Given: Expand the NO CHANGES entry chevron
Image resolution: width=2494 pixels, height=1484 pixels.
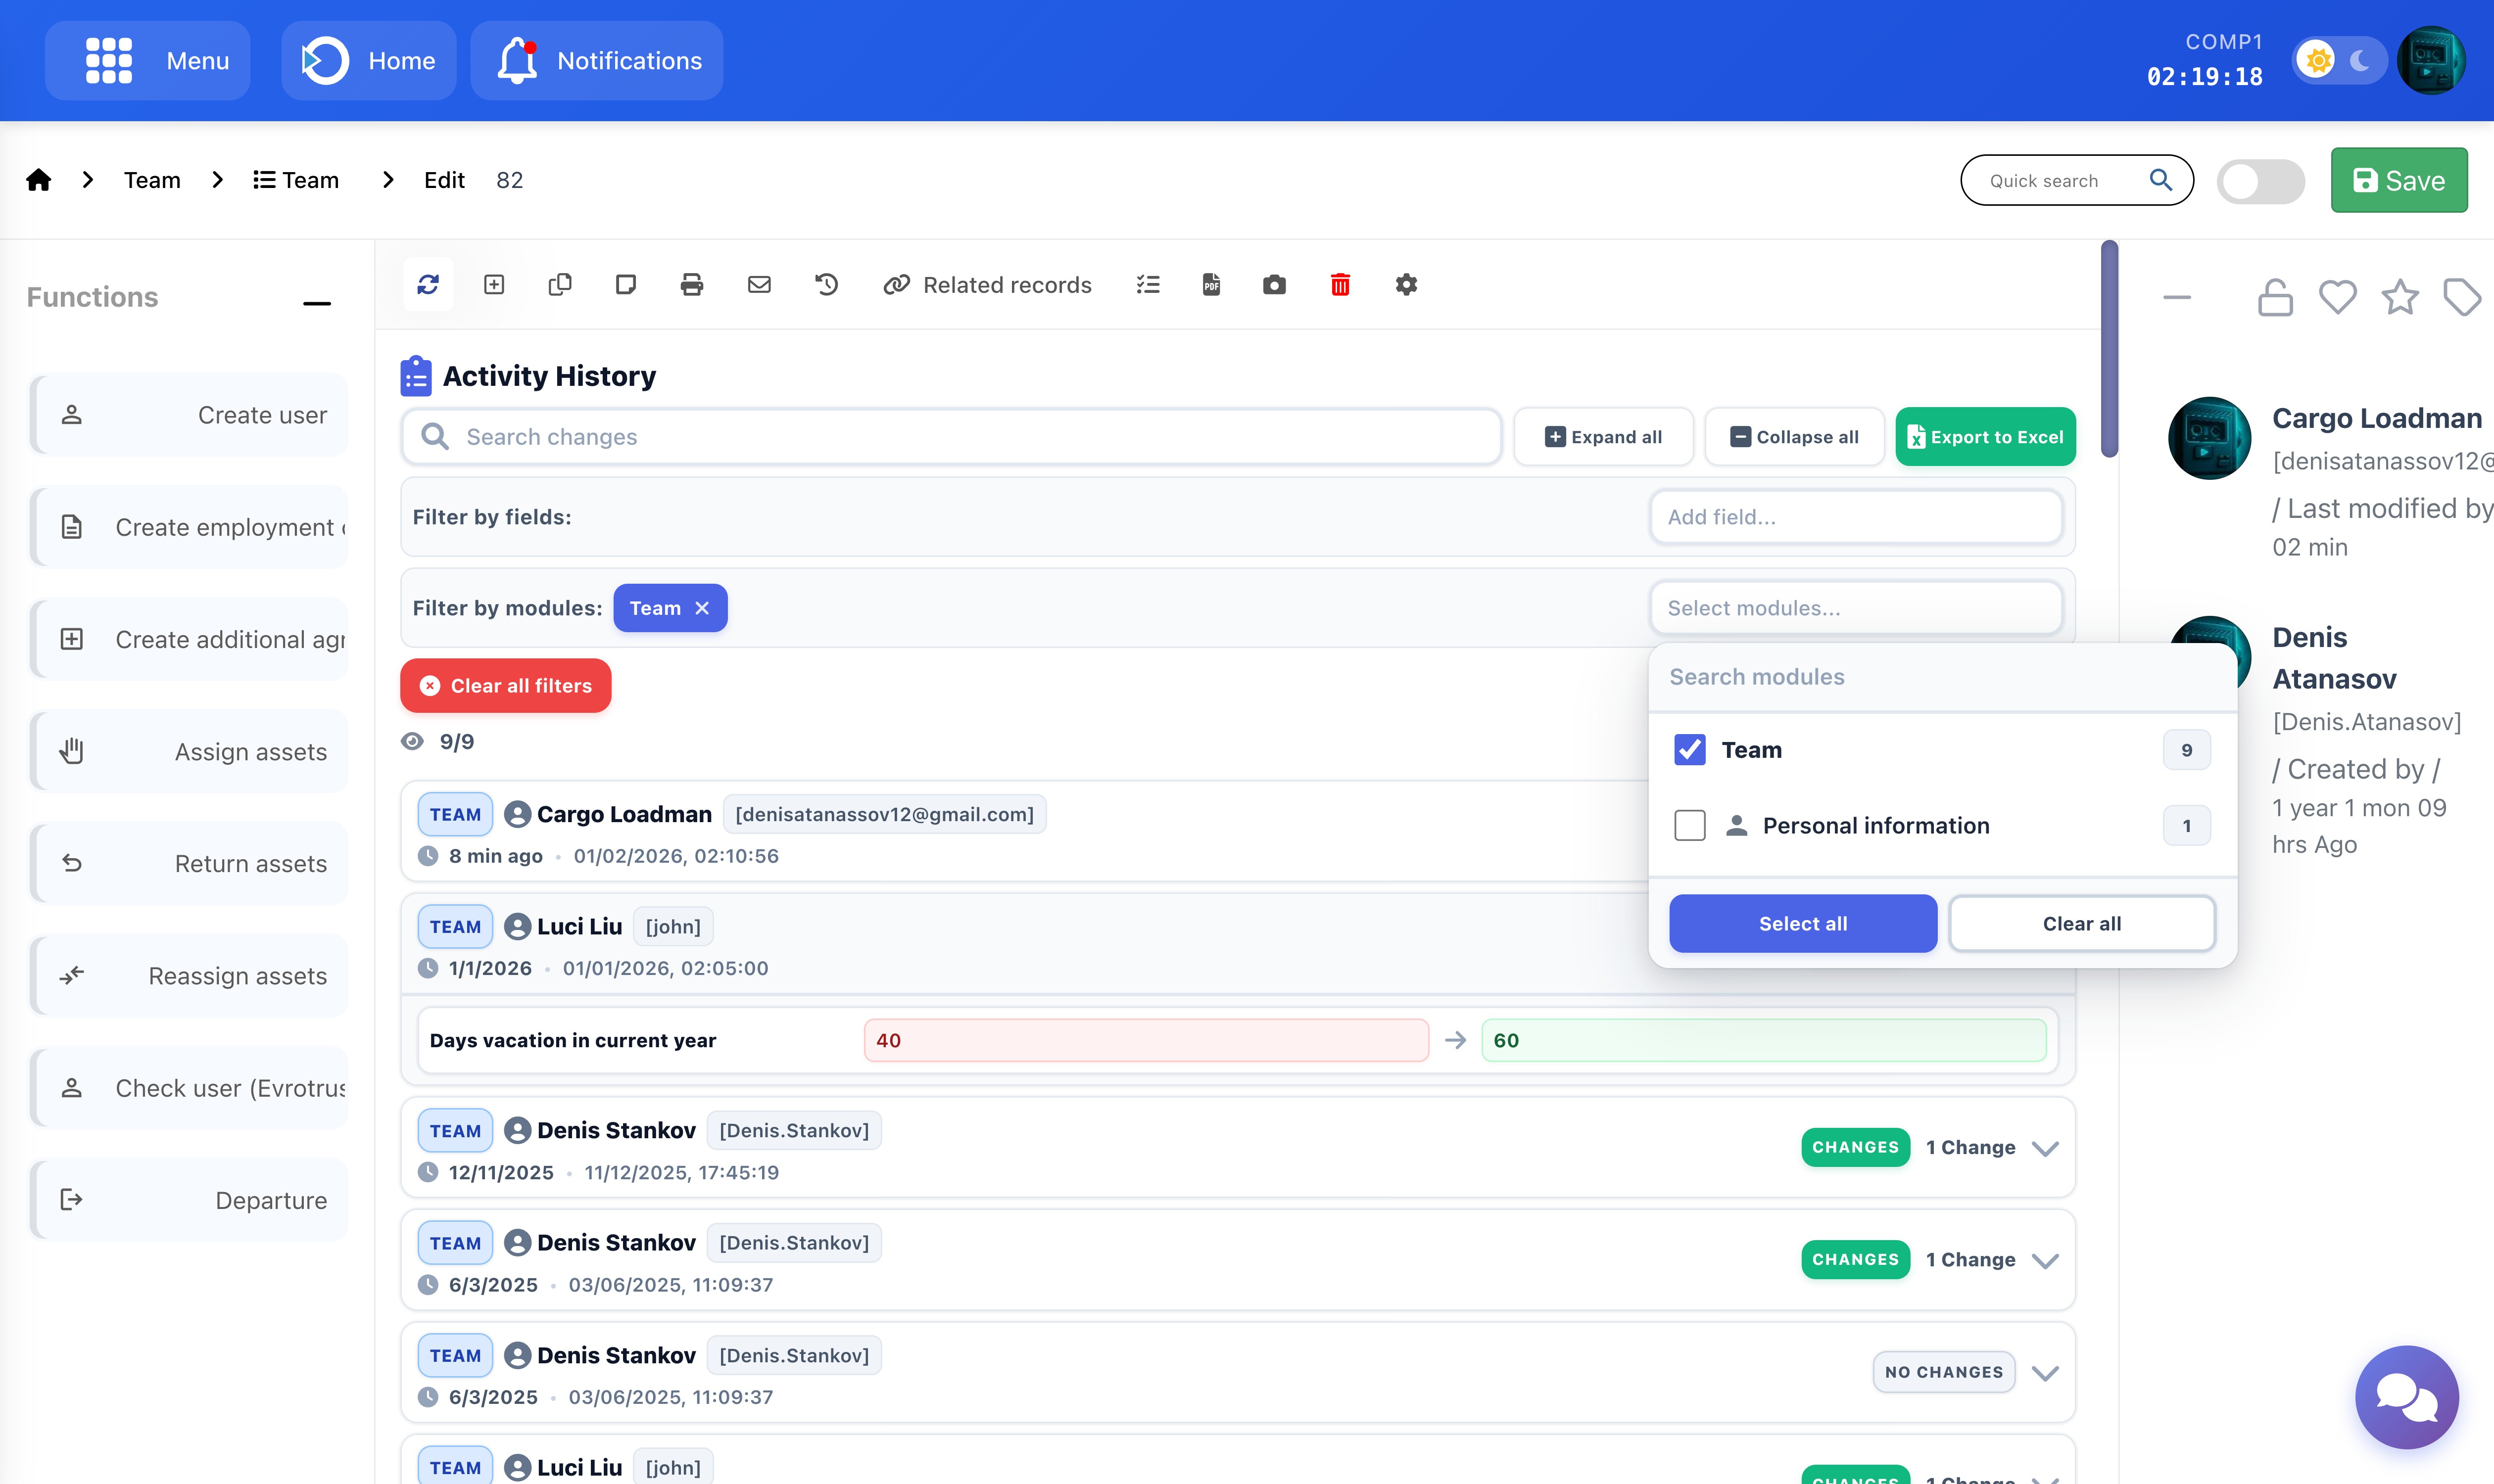Looking at the screenshot, I should [x=2045, y=1373].
